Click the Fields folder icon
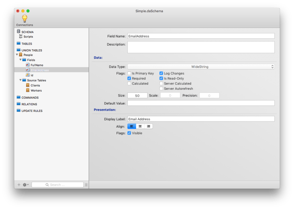This screenshot has width=294, height=209. tap(24, 60)
